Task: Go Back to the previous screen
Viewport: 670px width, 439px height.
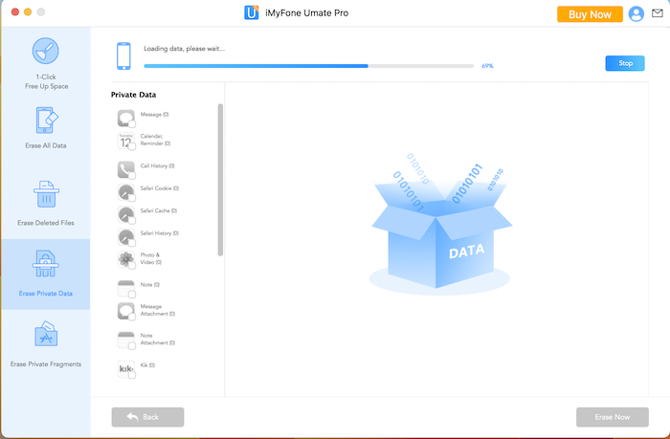Action: click(147, 417)
